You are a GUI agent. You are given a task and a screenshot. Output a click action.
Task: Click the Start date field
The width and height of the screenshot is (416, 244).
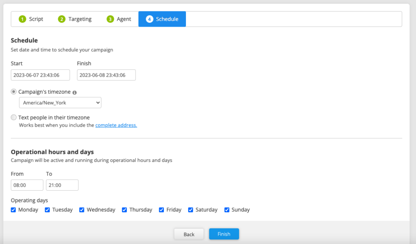(x=40, y=75)
